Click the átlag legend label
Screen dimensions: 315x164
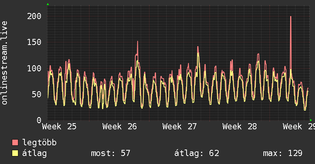point(34,154)
